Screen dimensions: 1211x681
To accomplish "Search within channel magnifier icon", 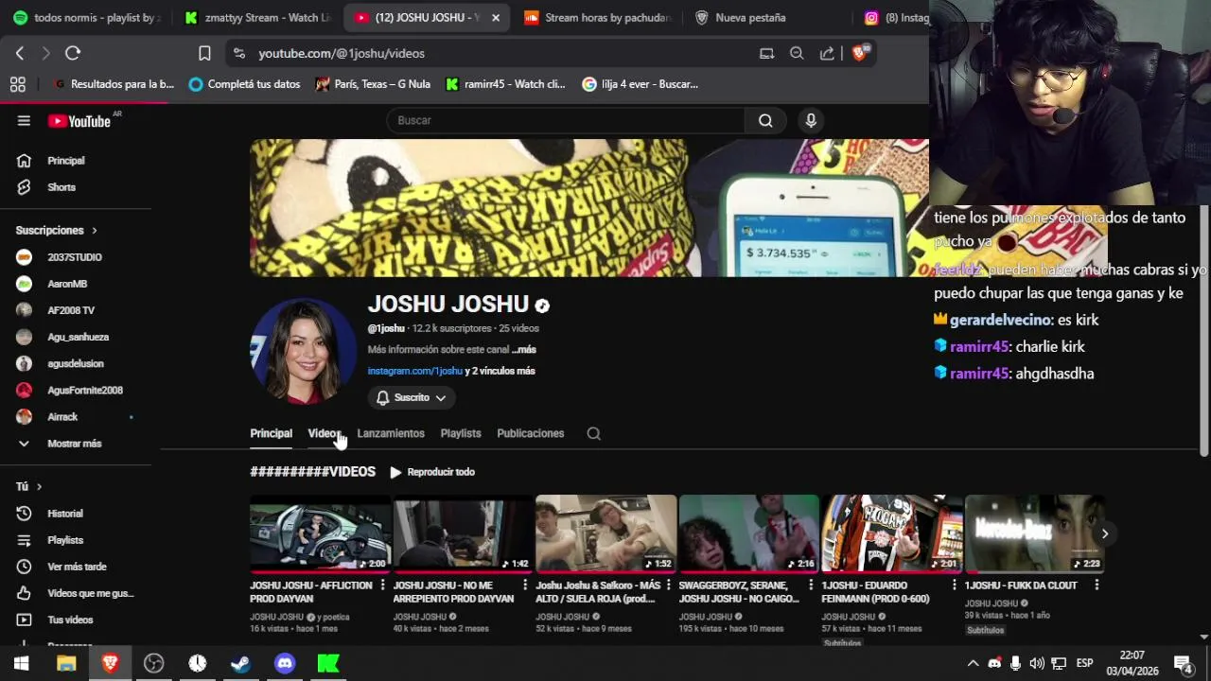I will (593, 433).
